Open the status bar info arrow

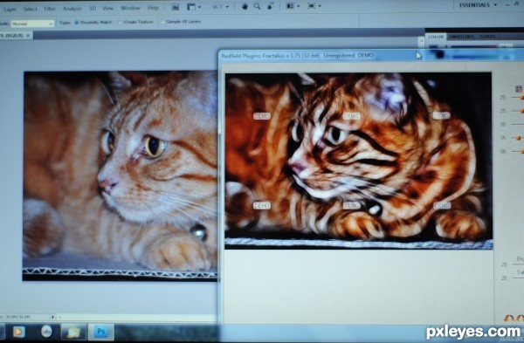tap(52, 317)
